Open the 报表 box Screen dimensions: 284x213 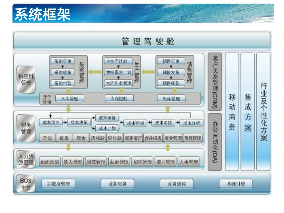pos(64,138)
